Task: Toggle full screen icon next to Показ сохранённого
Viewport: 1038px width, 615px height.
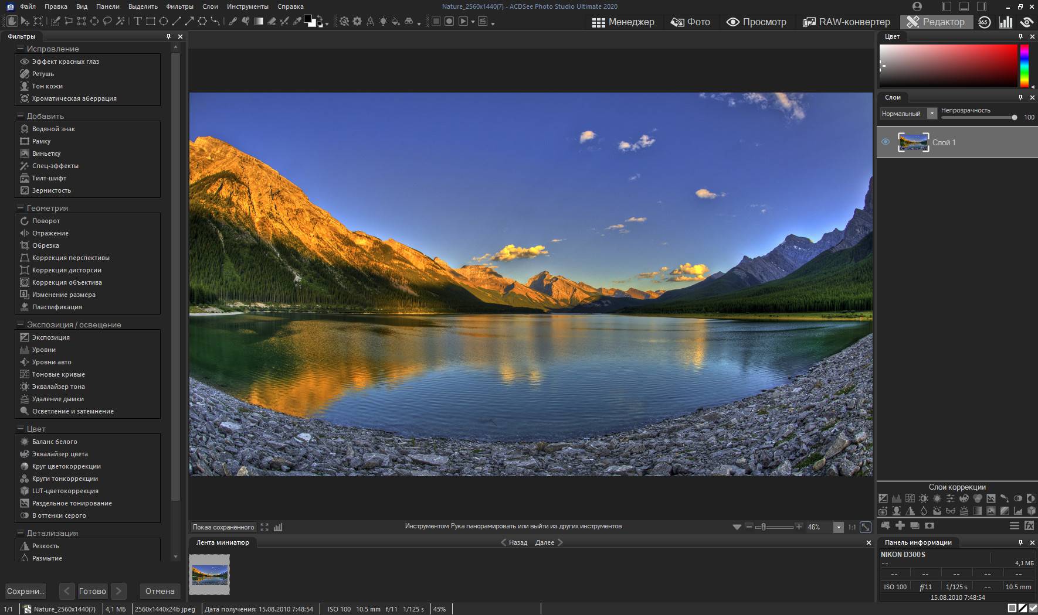Action: click(264, 527)
